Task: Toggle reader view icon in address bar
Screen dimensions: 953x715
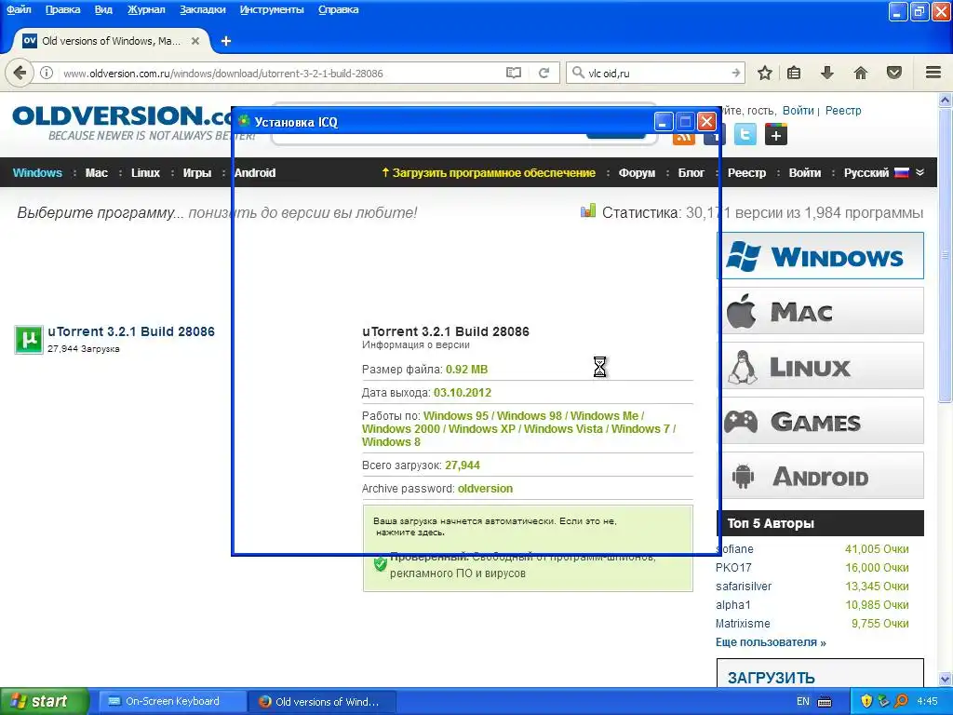Action: pyautogui.click(x=514, y=73)
